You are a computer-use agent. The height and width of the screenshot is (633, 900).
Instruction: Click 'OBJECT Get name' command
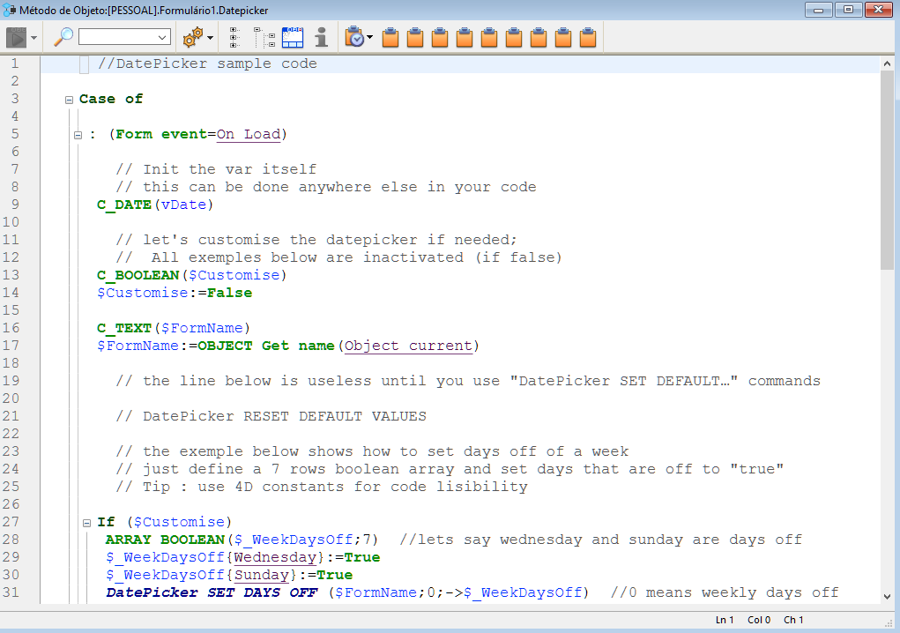[266, 346]
